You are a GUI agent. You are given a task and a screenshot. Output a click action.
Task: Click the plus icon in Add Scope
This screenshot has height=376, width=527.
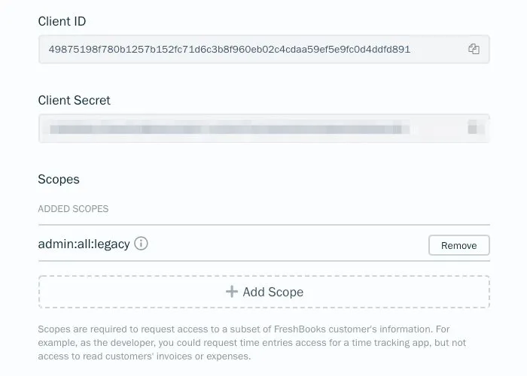click(232, 292)
